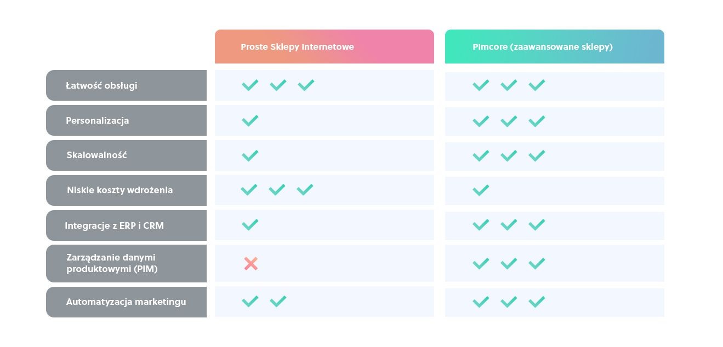This screenshot has height=347, width=723.
Task: Select the Skalowalność row label
Action: click(x=96, y=155)
